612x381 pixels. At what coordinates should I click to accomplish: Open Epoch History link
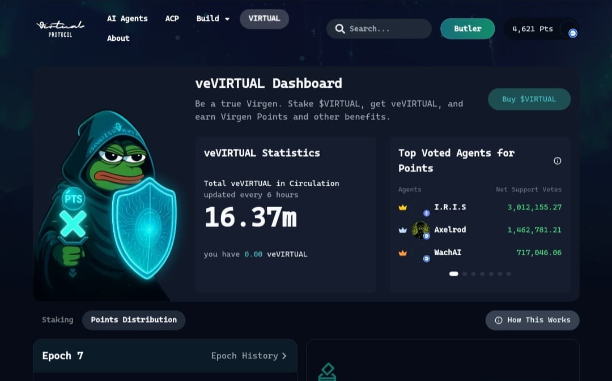click(x=249, y=356)
